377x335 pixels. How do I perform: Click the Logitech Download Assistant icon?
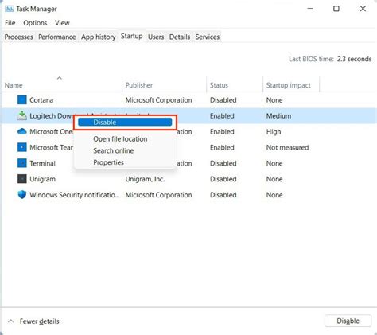tap(22, 115)
